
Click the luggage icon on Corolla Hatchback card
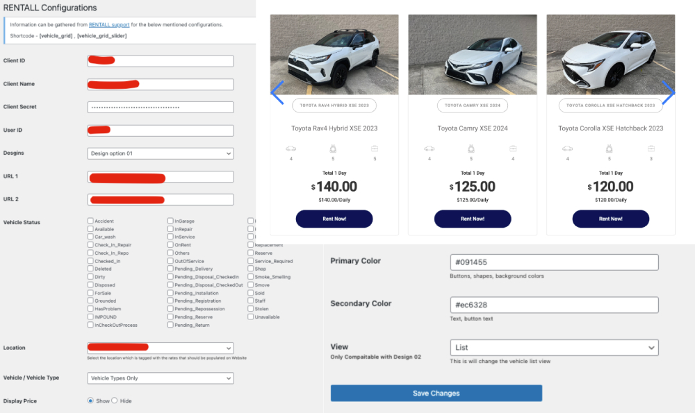pos(652,148)
